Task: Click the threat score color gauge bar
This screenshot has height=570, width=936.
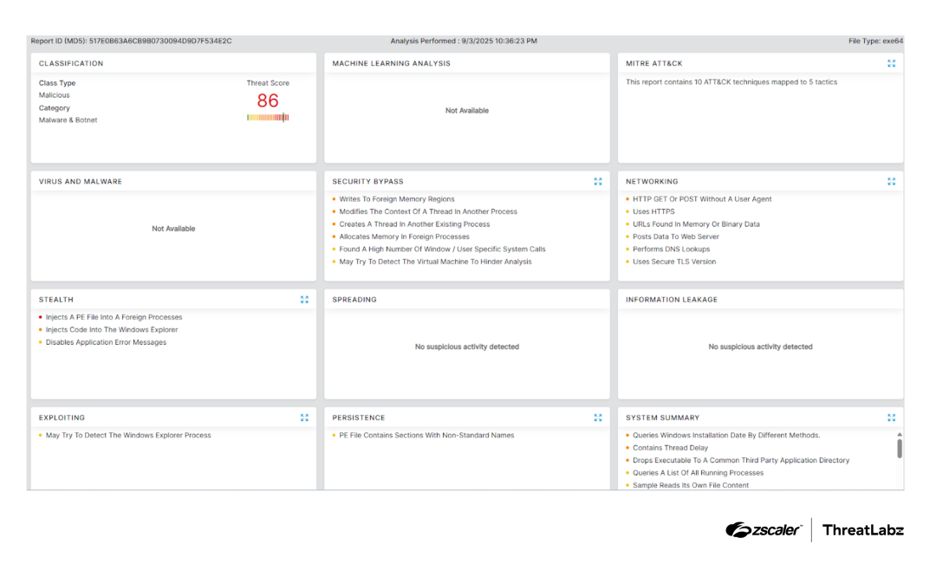Action: (x=268, y=118)
